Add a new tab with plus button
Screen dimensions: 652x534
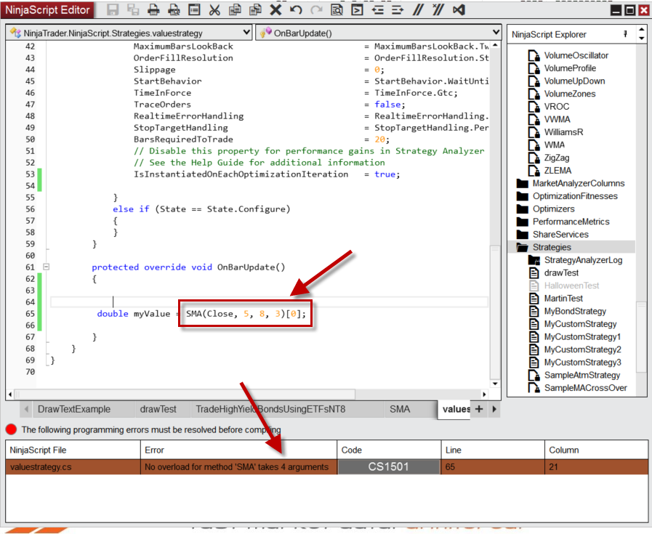click(x=479, y=409)
